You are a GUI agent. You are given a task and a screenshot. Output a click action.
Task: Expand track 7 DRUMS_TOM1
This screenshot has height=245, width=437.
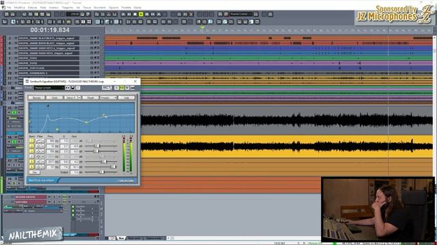tap(98, 58)
